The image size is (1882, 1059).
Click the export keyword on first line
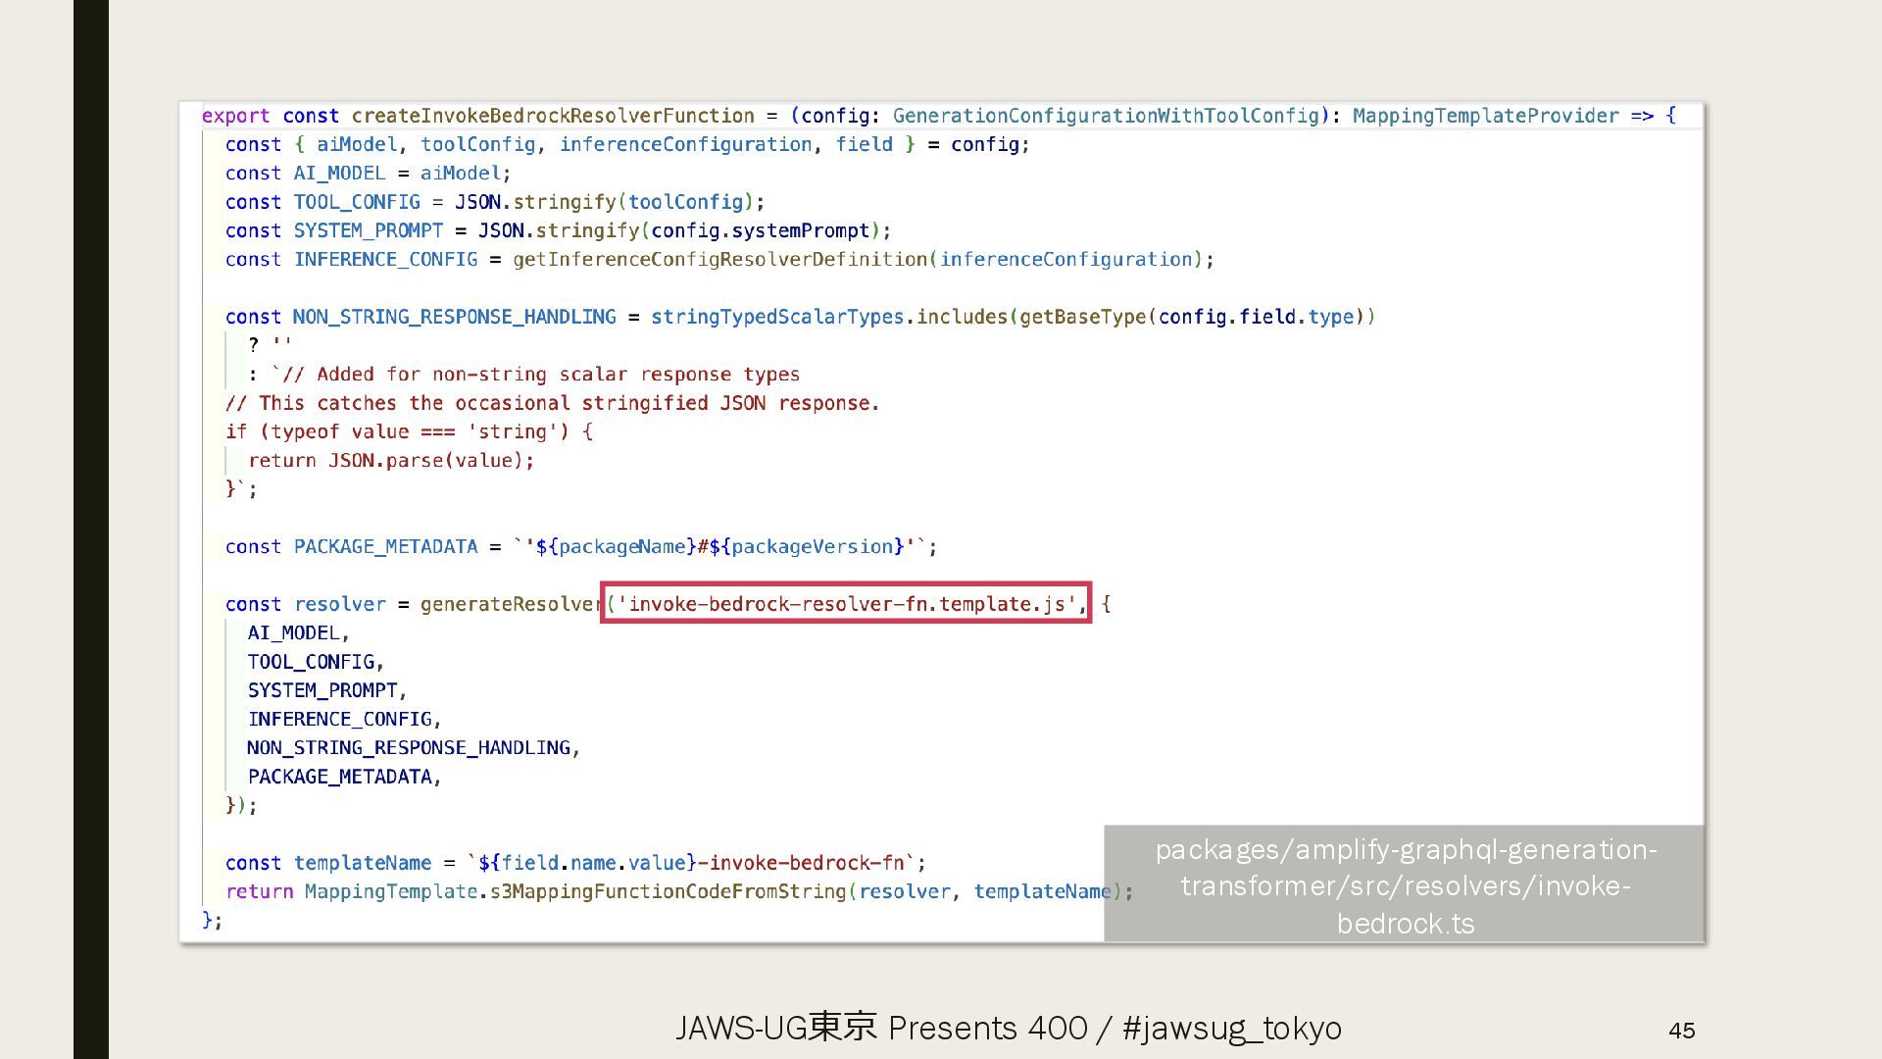pyautogui.click(x=235, y=116)
